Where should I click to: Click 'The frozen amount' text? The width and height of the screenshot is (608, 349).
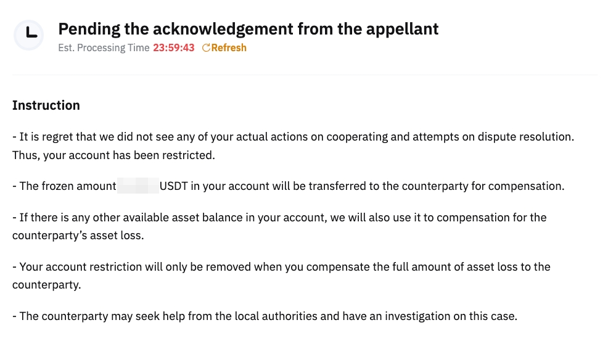click(68, 186)
